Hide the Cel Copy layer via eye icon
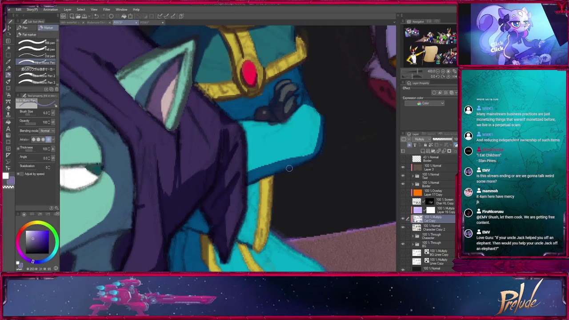 tap(403, 218)
